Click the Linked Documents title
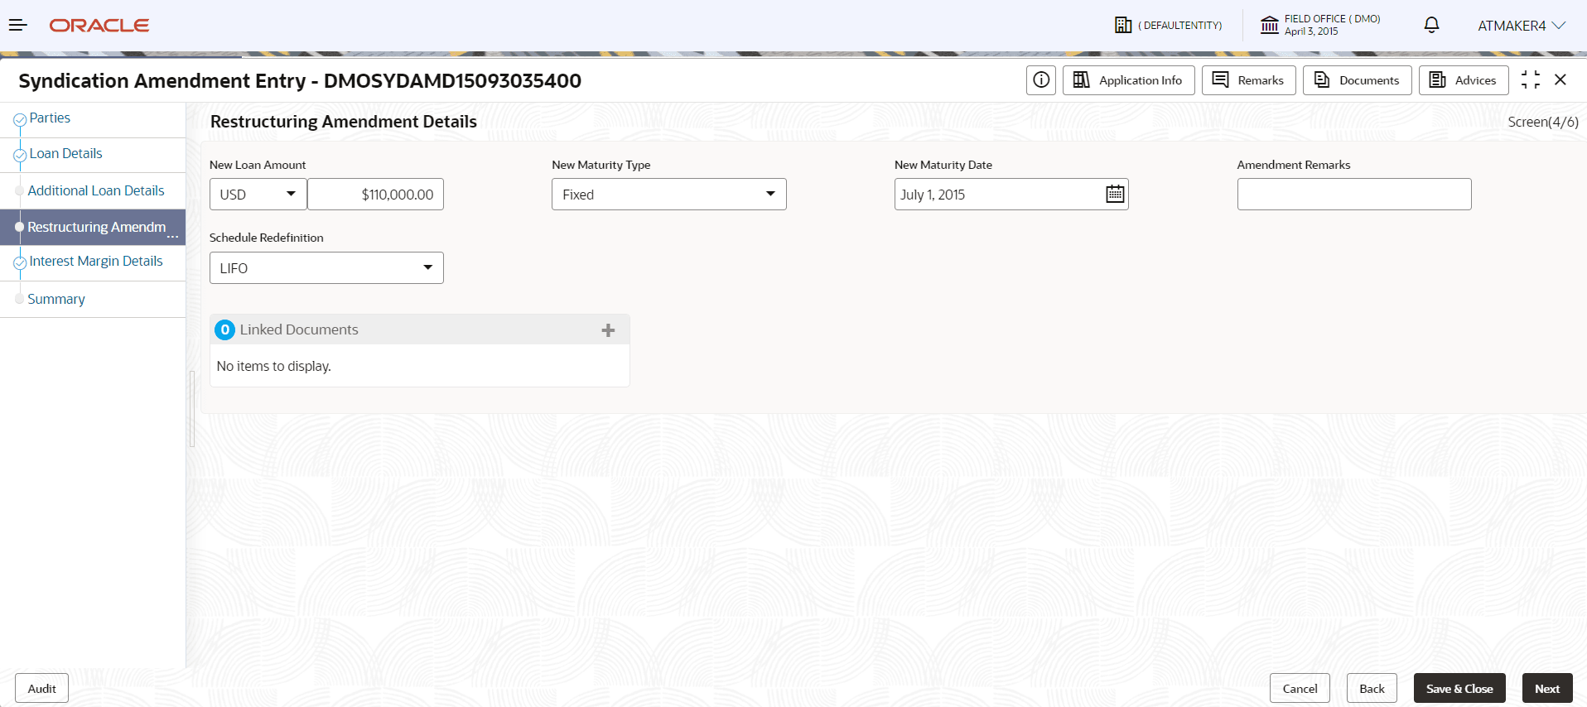Viewport: 1587px width, 707px height. 299,329
